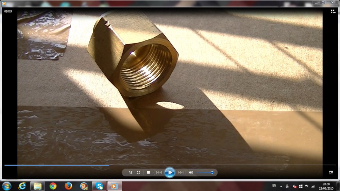Open the muted system volume tray icon
The image size is (340, 191).
294,186
